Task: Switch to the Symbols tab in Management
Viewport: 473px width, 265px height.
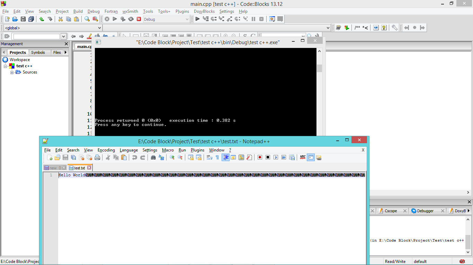Action: [38, 52]
